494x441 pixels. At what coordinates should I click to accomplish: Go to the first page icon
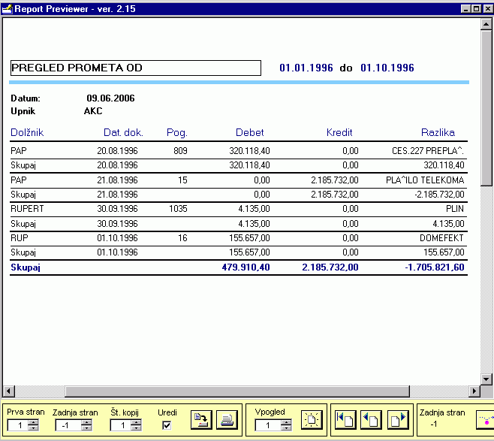[345, 420]
